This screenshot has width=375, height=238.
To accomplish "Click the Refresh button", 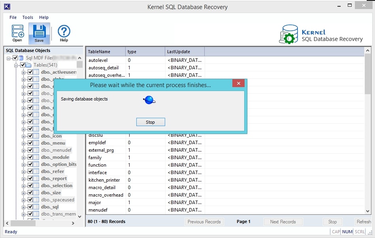I will (x=364, y=222).
